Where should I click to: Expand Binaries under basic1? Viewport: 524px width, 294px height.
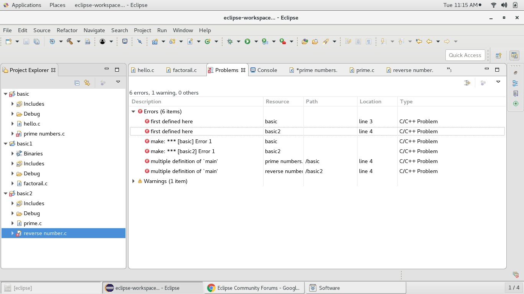(x=13, y=154)
